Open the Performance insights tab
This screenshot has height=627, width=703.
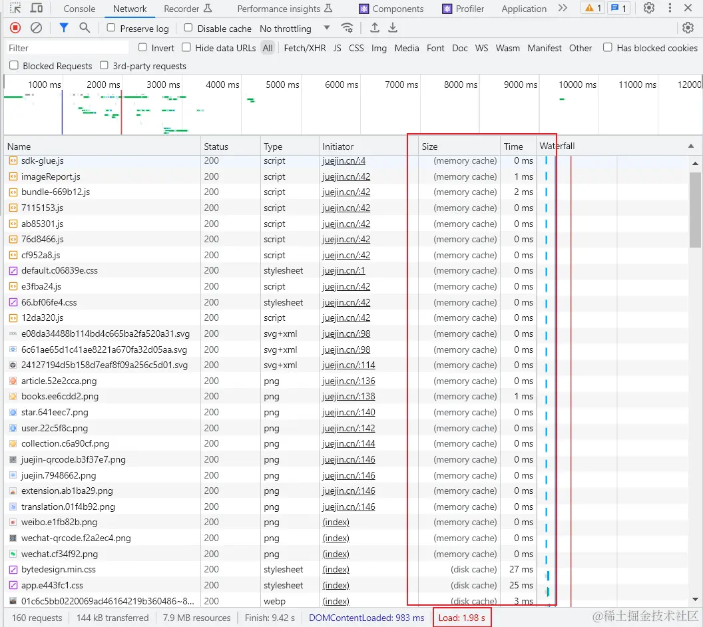[x=285, y=9]
